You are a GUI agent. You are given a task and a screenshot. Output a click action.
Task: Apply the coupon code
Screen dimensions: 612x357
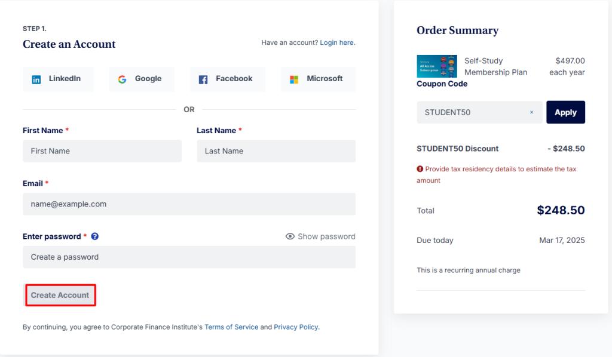point(565,112)
